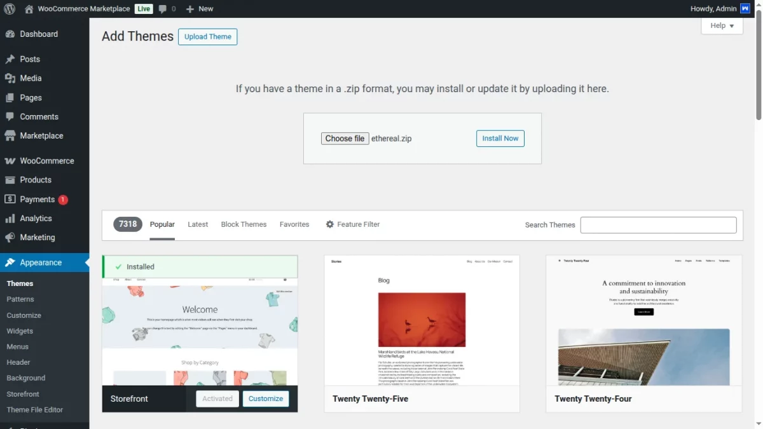763x429 pixels.
Task: Click the ethereal.zip file name text
Action: pos(392,139)
